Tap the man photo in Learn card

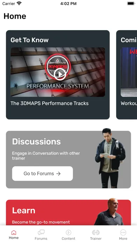(109, 212)
